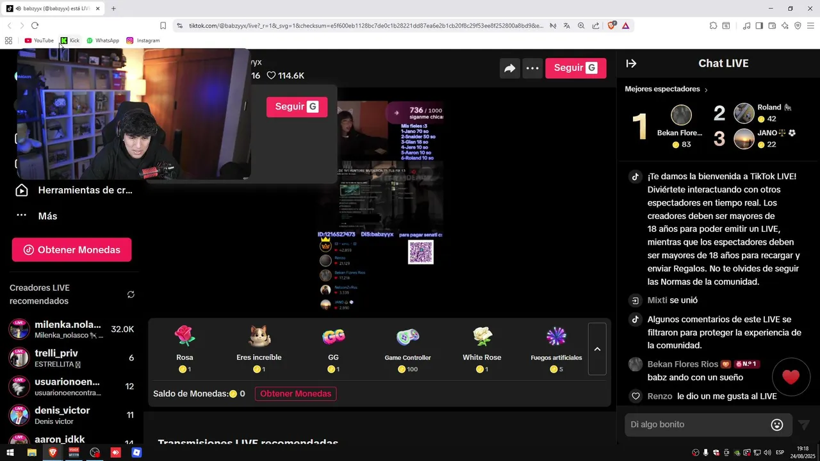Open trelli_priv live stream
The image size is (820, 461).
72,358
